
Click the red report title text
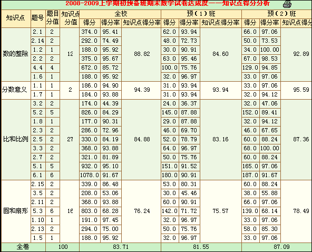(x=168, y=3)
